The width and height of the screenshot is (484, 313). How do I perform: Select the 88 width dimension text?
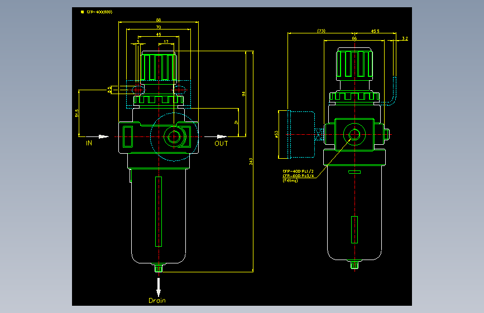[159, 19]
